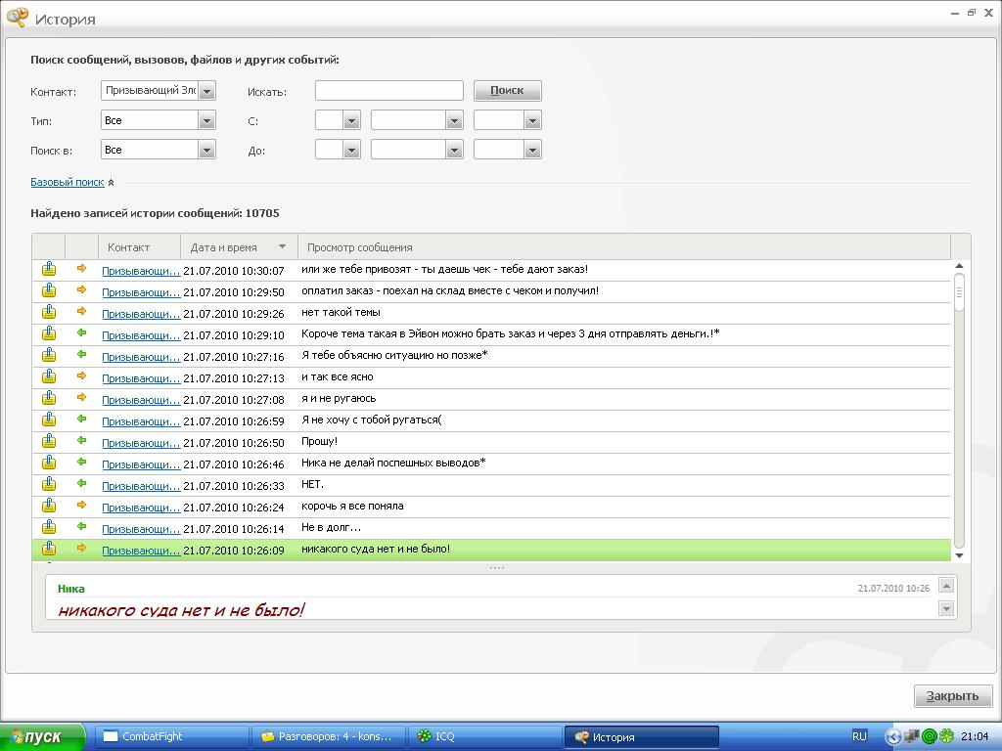Open the Контакт dropdown
1002x751 pixels.
(206, 91)
